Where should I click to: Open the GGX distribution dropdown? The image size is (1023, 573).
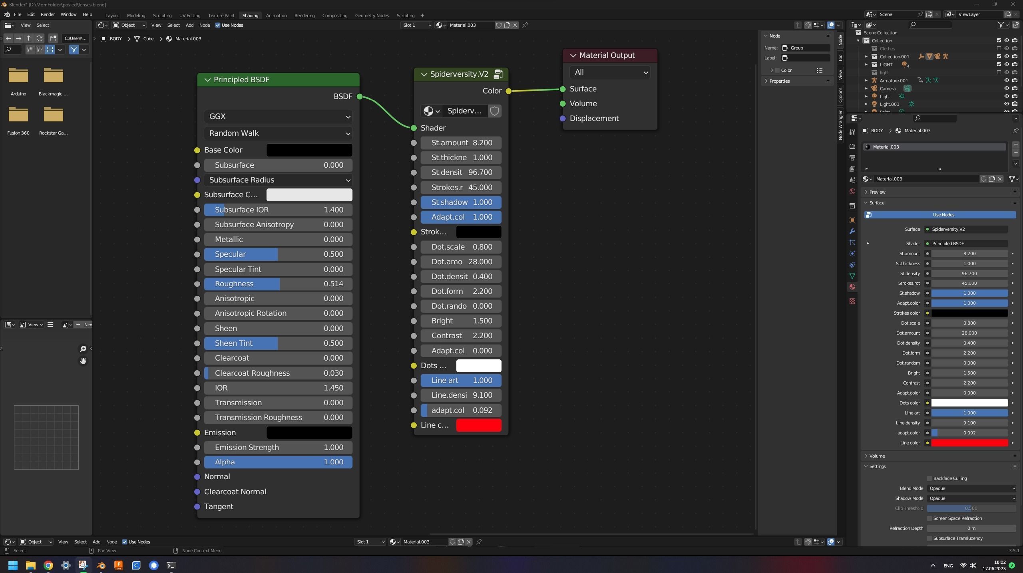tap(278, 117)
